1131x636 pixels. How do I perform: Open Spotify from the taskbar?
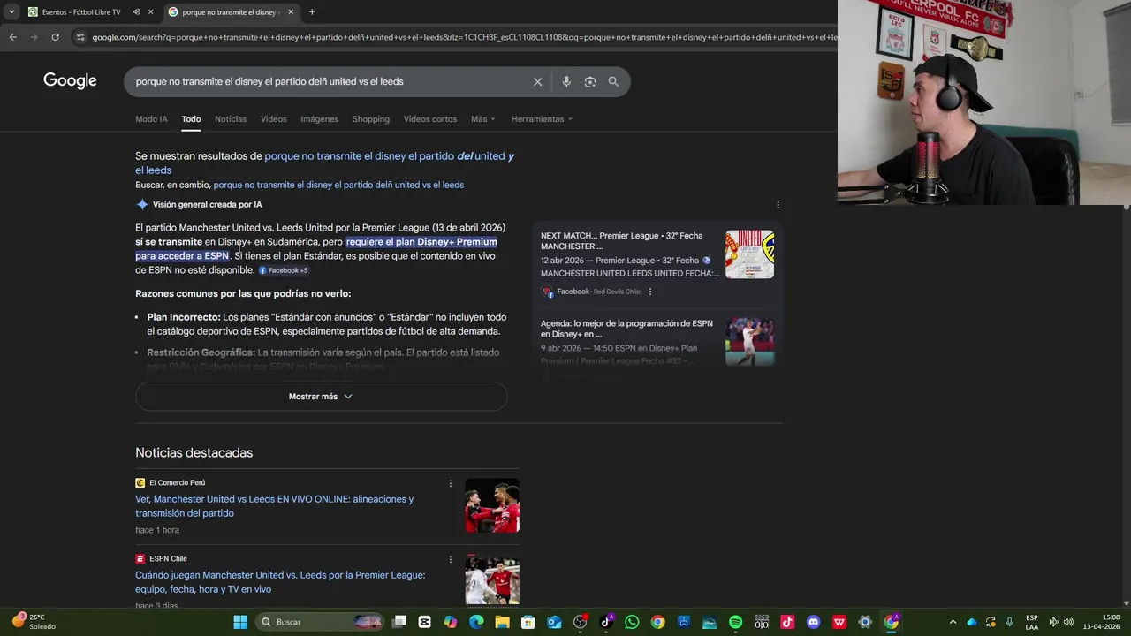pos(735,622)
